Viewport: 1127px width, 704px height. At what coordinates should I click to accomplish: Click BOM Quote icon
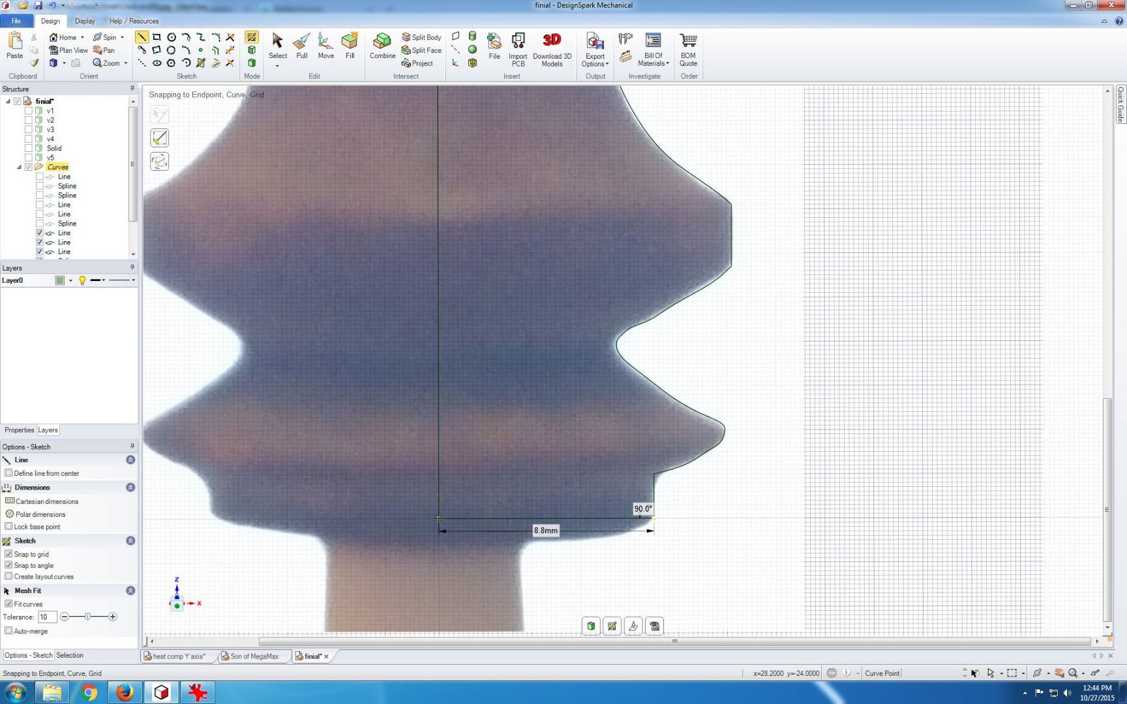(x=688, y=50)
